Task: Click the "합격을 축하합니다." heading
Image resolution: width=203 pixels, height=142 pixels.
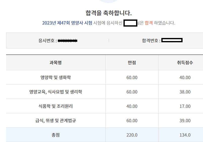Action: pyautogui.click(x=109, y=13)
